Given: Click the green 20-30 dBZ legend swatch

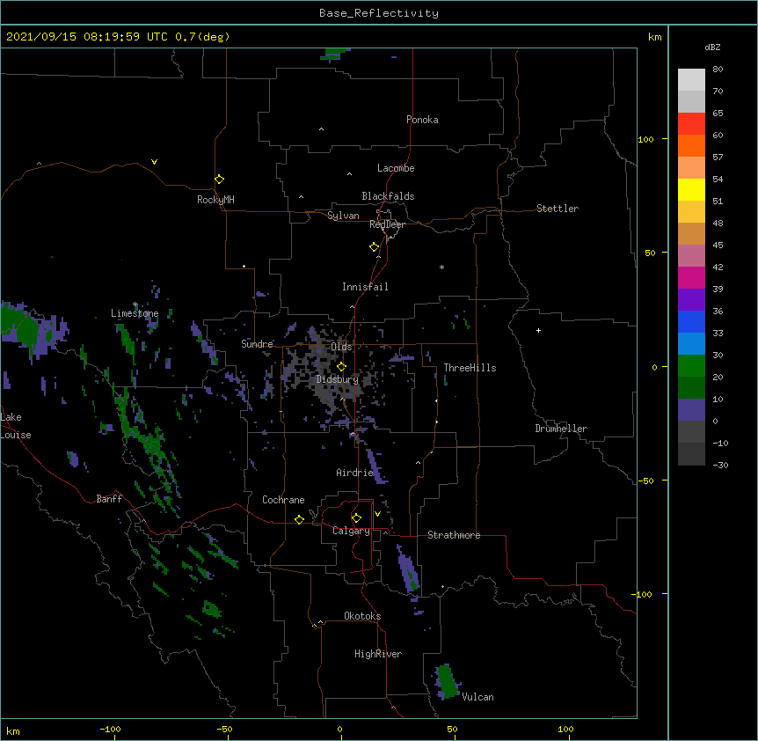Looking at the screenshot, I should (x=691, y=366).
